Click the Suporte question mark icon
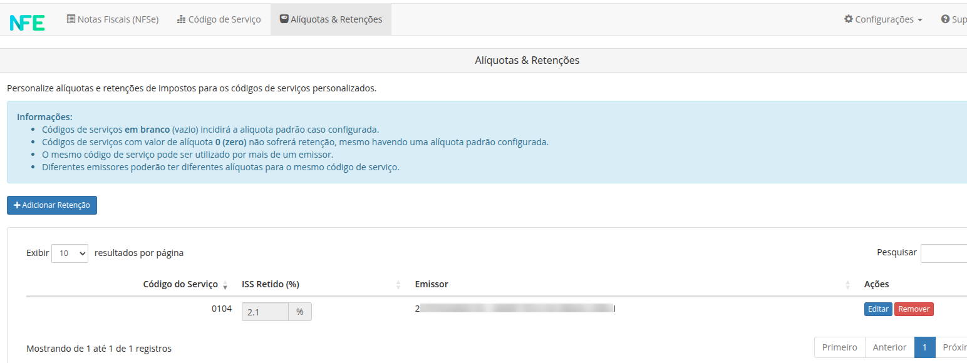Screen dimensions: 967x363 point(945,19)
